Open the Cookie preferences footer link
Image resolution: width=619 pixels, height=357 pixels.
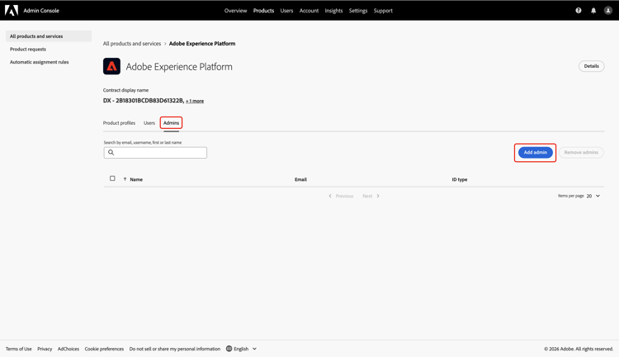coord(104,349)
